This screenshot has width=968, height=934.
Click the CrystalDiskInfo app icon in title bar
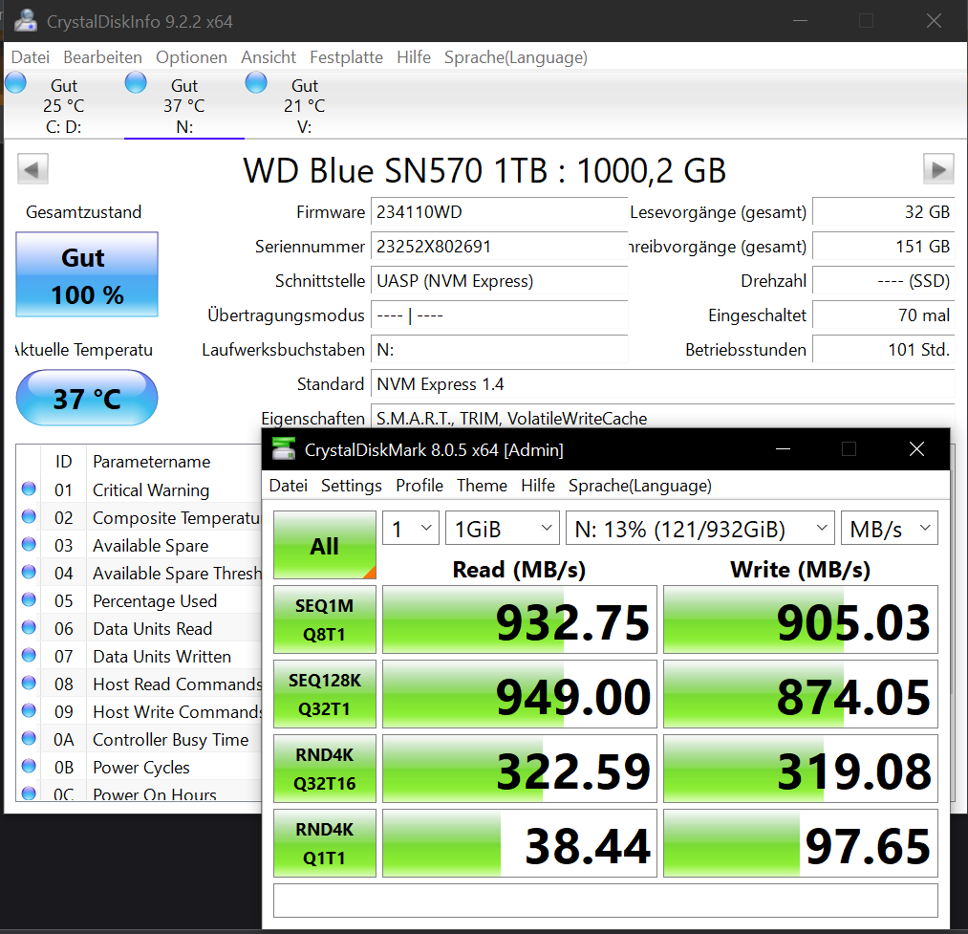(26, 21)
